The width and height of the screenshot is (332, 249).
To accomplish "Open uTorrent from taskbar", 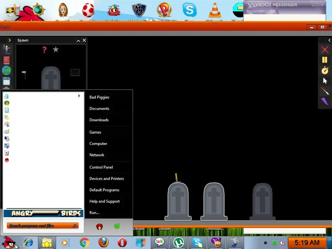I will tap(179, 243).
